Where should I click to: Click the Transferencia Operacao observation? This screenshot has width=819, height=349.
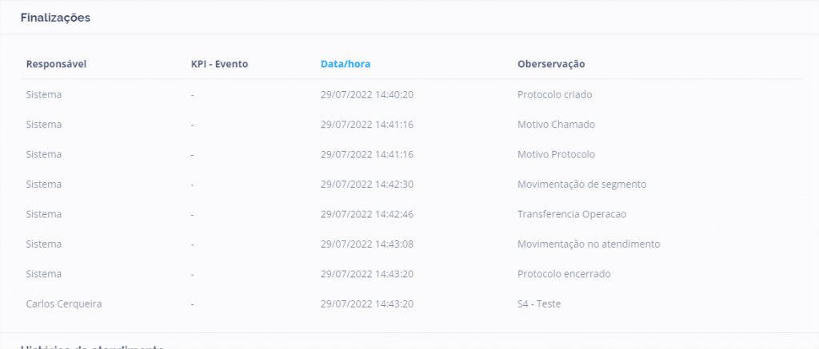click(572, 214)
